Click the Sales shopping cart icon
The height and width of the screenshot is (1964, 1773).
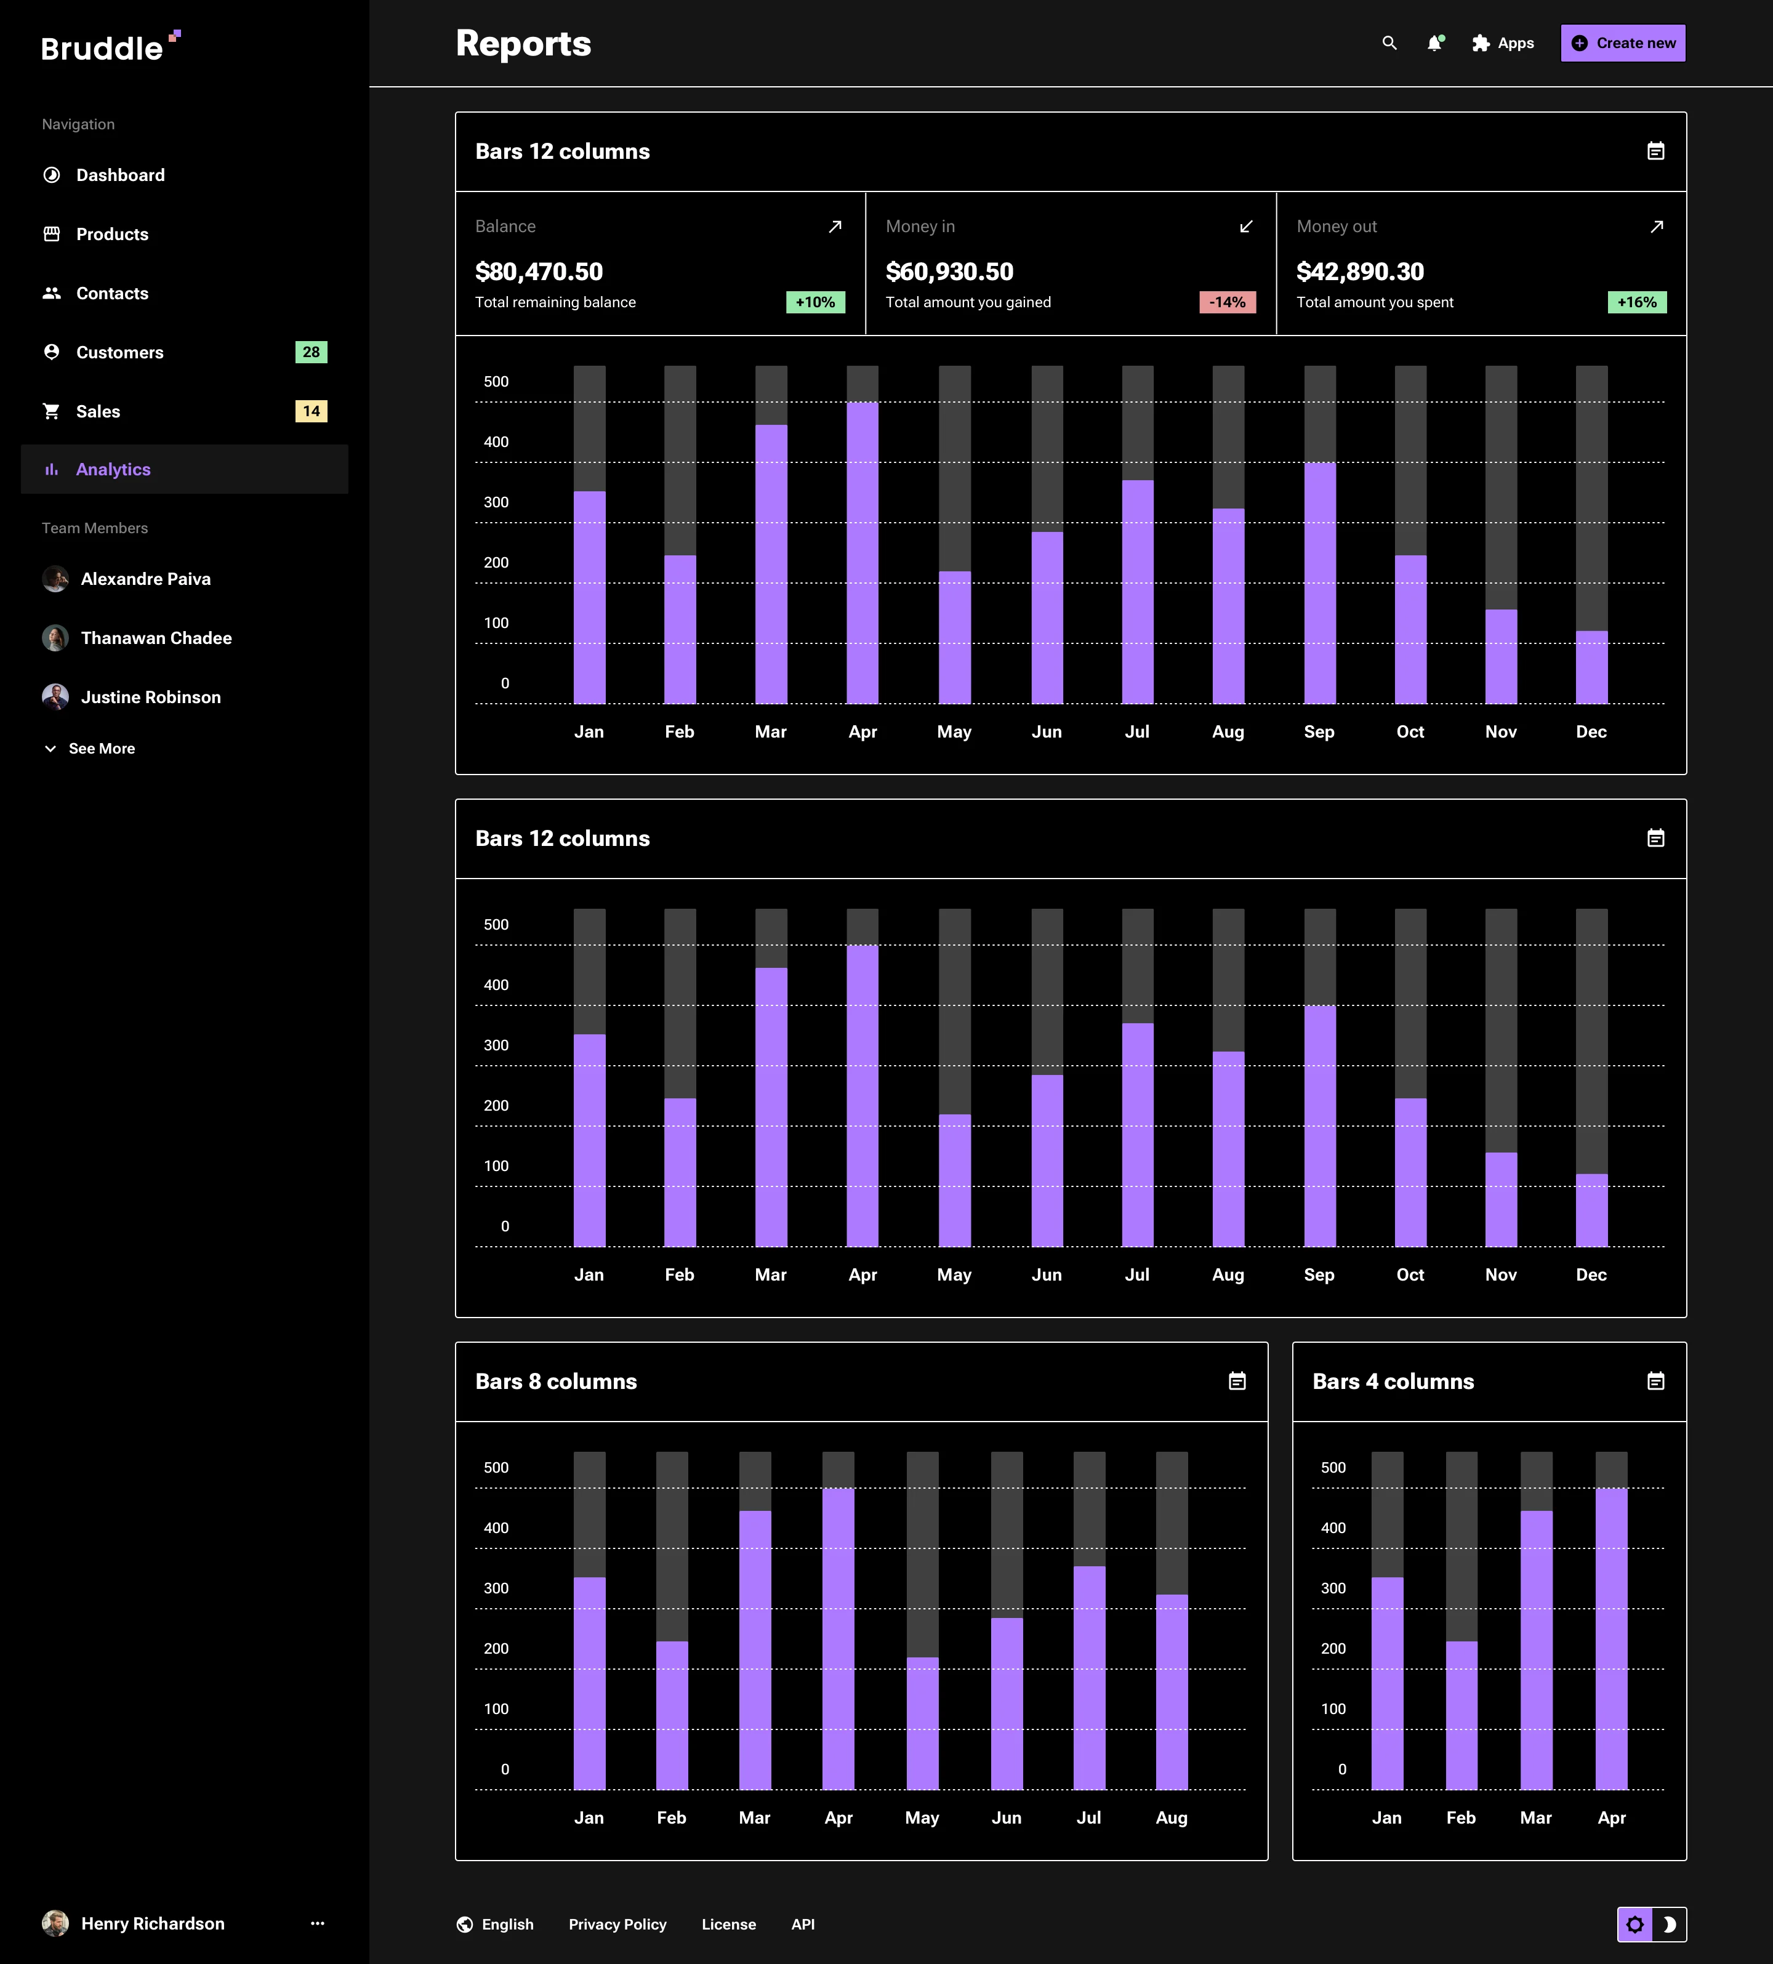click(x=50, y=410)
